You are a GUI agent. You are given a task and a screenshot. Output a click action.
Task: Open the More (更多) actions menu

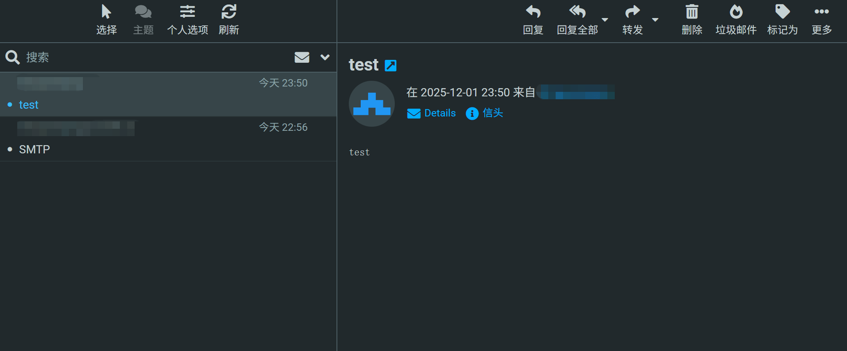pyautogui.click(x=822, y=12)
